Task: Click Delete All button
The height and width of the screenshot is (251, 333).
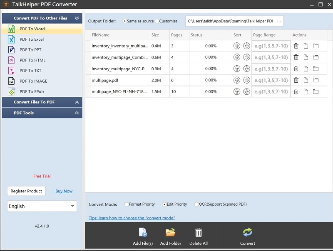Action: (x=199, y=236)
